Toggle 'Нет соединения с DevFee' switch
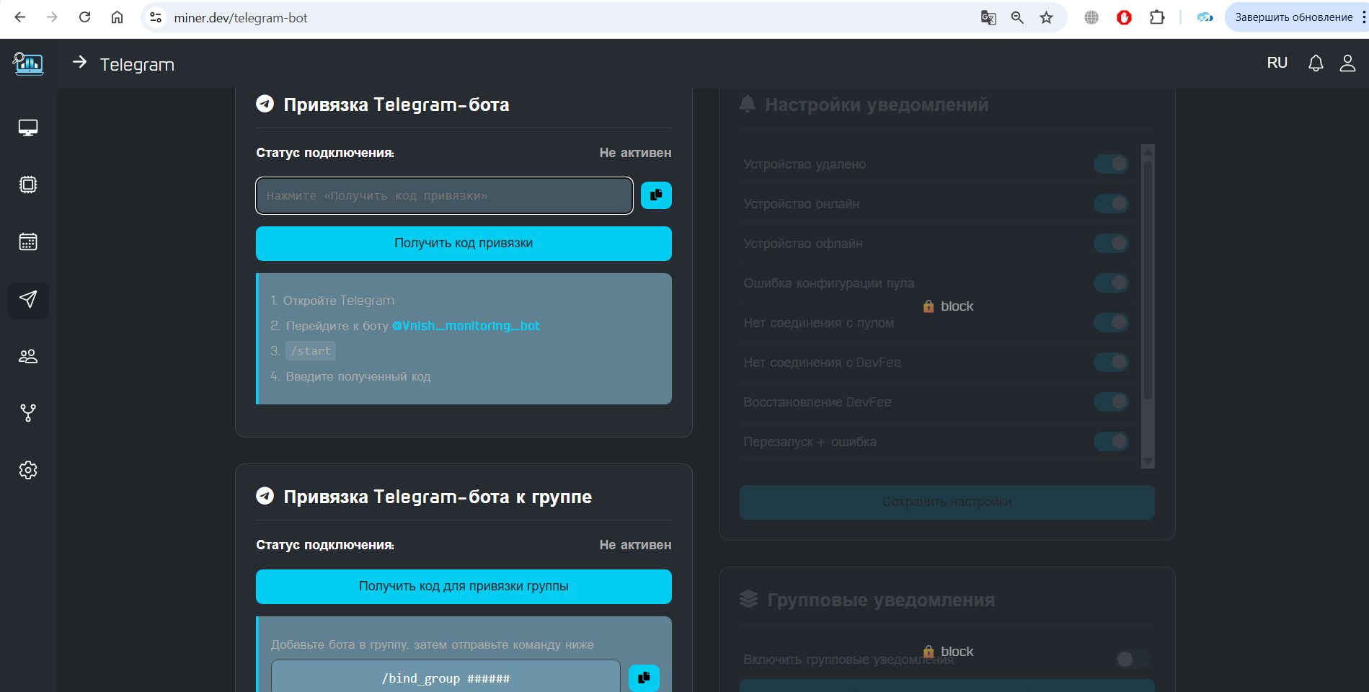Image resolution: width=1369 pixels, height=692 pixels. click(1111, 363)
